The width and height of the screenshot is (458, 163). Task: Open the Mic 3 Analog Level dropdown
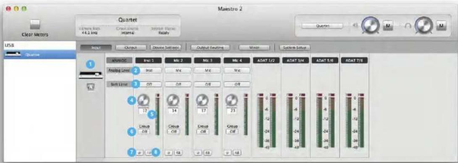(208, 70)
